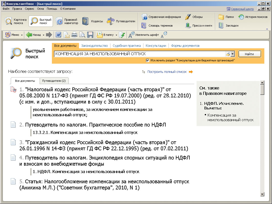Click the search query input field
This screenshot has width=272, height=204.
point(140,54)
